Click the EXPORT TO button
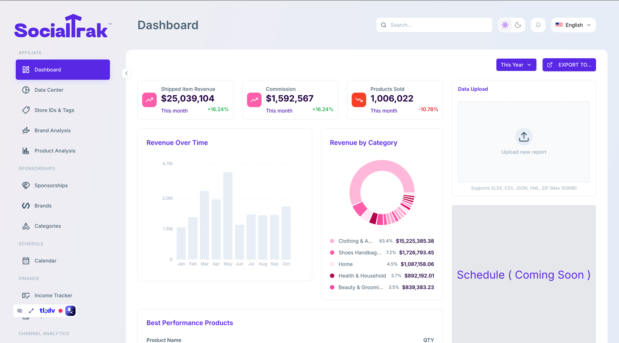 click(x=569, y=65)
